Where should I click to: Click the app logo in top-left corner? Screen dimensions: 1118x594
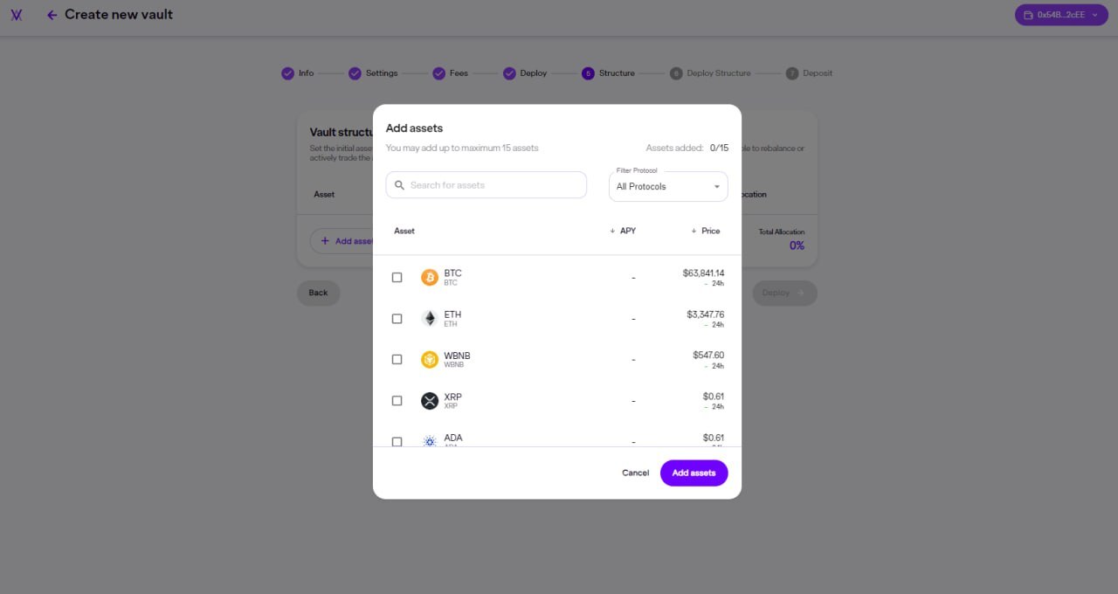[x=17, y=15]
